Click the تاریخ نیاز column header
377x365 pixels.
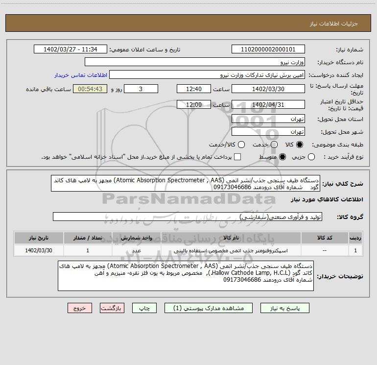click(x=39, y=238)
